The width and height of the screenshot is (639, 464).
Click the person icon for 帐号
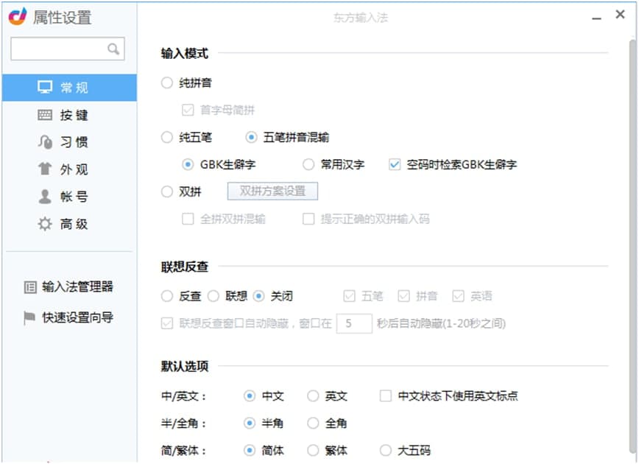pyautogui.click(x=45, y=197)
